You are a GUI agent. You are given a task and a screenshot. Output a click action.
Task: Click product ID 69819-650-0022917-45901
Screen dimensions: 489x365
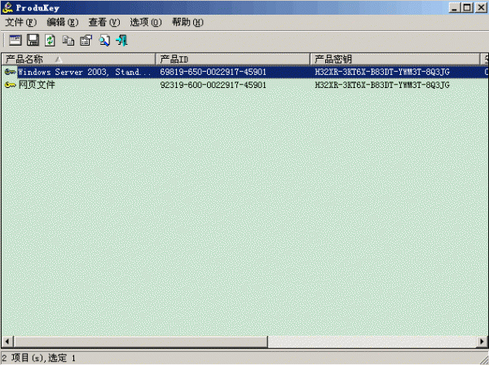[213, 72]
